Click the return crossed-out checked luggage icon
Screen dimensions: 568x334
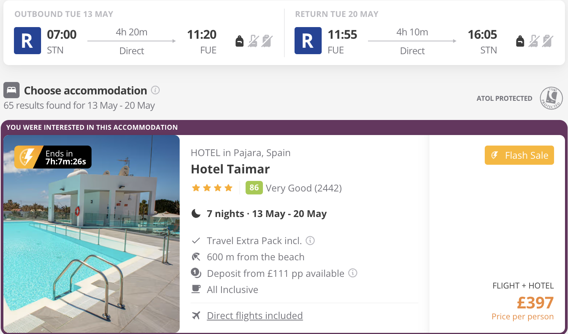(x=548, y=41)
